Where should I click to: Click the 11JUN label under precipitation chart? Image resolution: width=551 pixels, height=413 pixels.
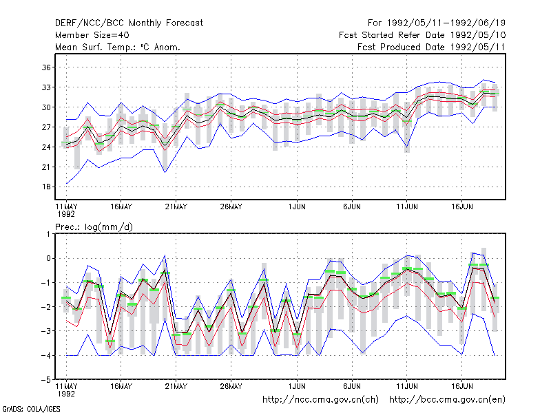tap(407, 386)
